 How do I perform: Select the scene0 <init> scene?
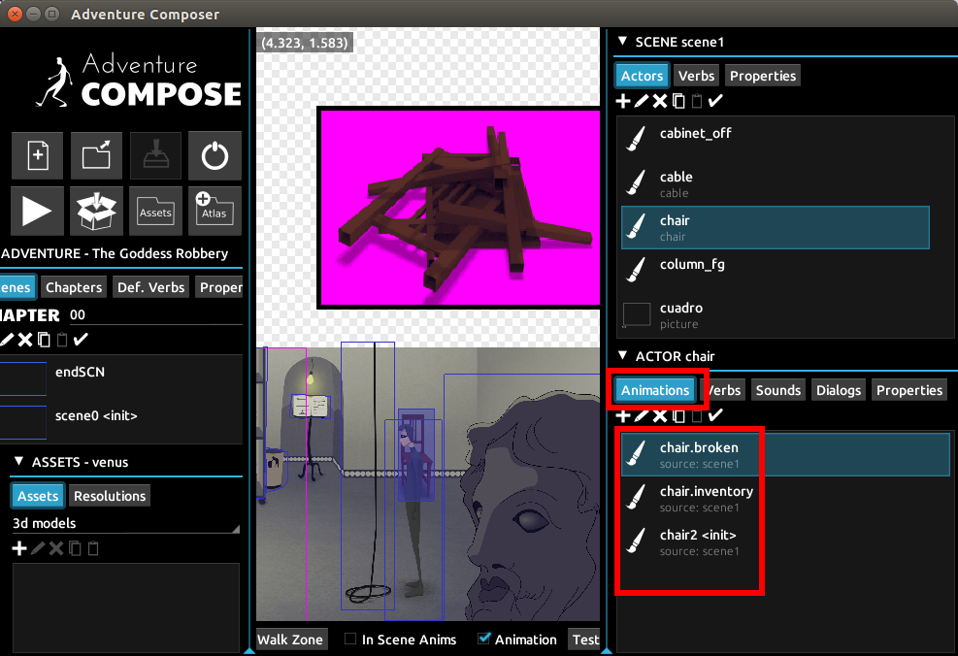pyautogui.click(x=121, y=423)
